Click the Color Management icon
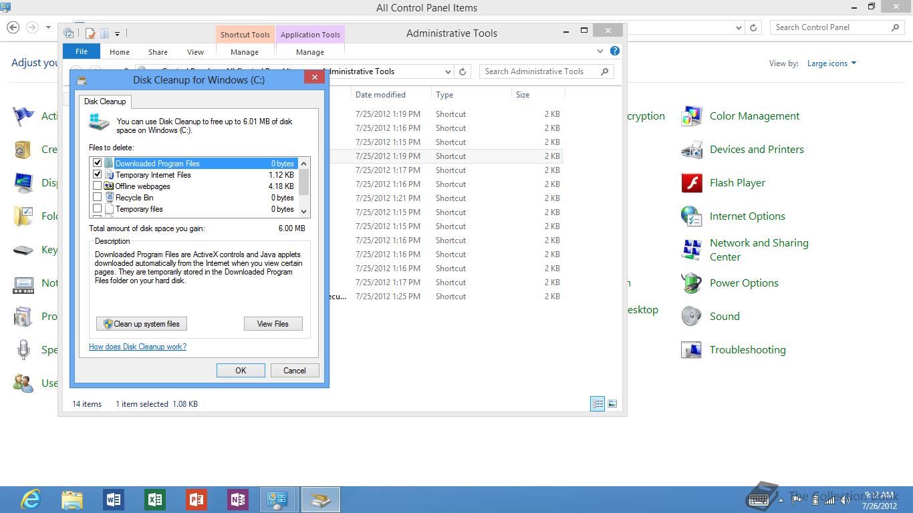The width and height of the screenshot is (913, 513). point(692,116)
